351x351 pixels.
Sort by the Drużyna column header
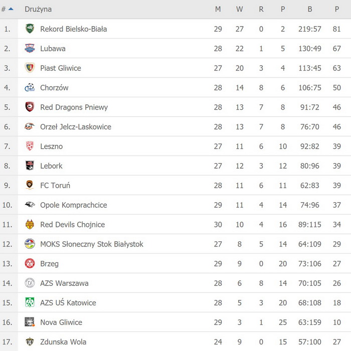point(38,9)
